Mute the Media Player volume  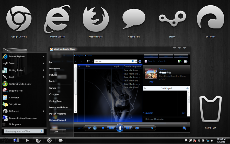(137, 128)
